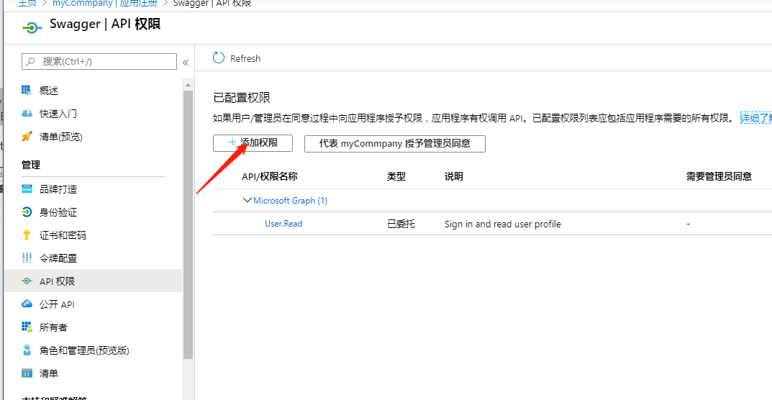Viewport: 772px width, 400px height.
Task: Click the 已委托 type cell
Action: (401, 224)
